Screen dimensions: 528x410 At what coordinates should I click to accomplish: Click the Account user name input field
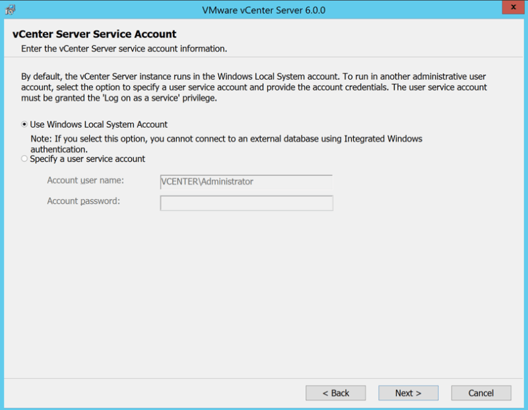(x=246, y=182)
